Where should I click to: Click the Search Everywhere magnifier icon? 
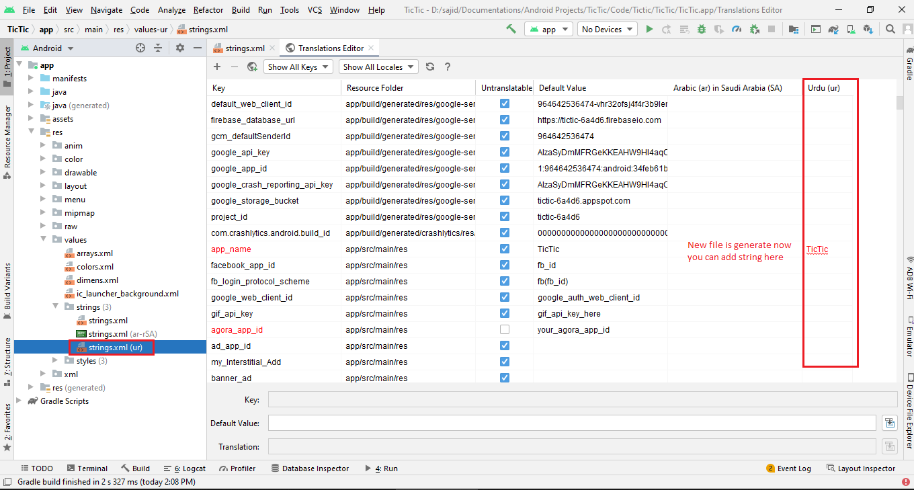890,29
